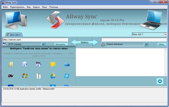This screenshot has height=107, width=169.
Task: Click the arrow next to SFTP сервер
Action: click(43, 44)
